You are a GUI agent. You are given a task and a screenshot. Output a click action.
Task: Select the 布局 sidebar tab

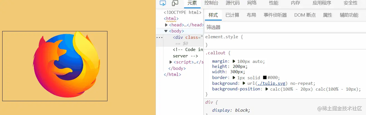tap(251, 15)
